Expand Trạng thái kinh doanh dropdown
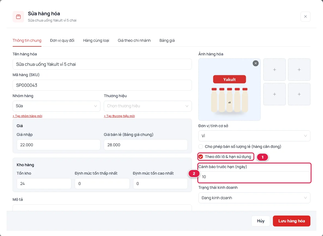Image resolution: width=323 pixels, height=236 pixels. point(254,198)
